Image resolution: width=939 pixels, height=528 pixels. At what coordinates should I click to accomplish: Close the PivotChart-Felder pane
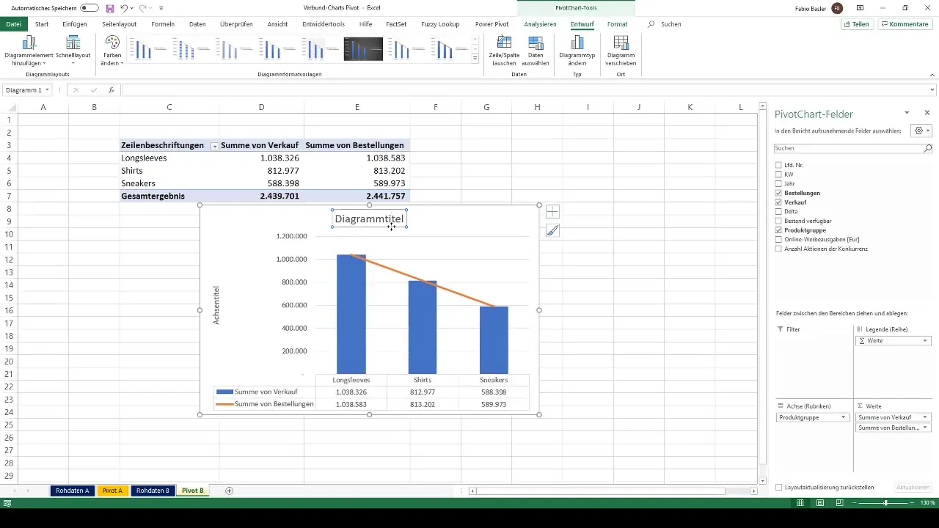coord(927,113)
